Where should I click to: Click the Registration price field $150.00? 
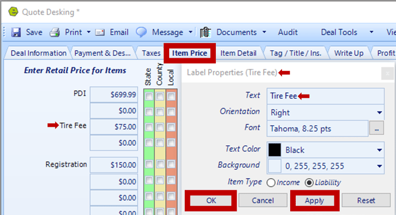coord(114,165)
